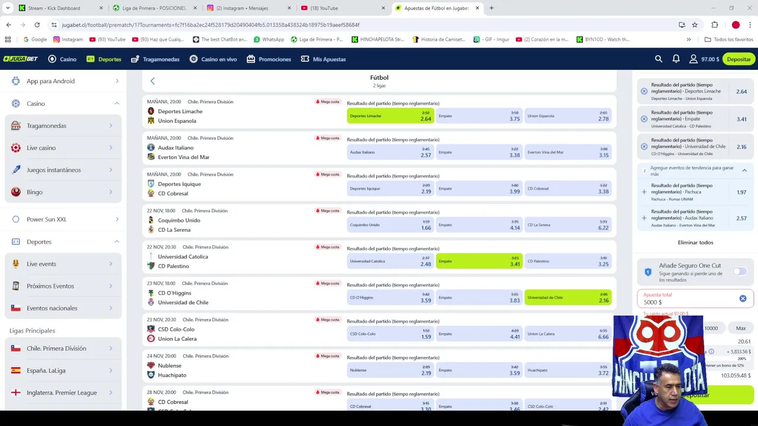
Task: Open Todos los favoritos folder
Action: 728,40
